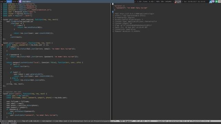
Task: Click the MEM usage status widget
Action: pyautogui.click(x=164, y=1)
